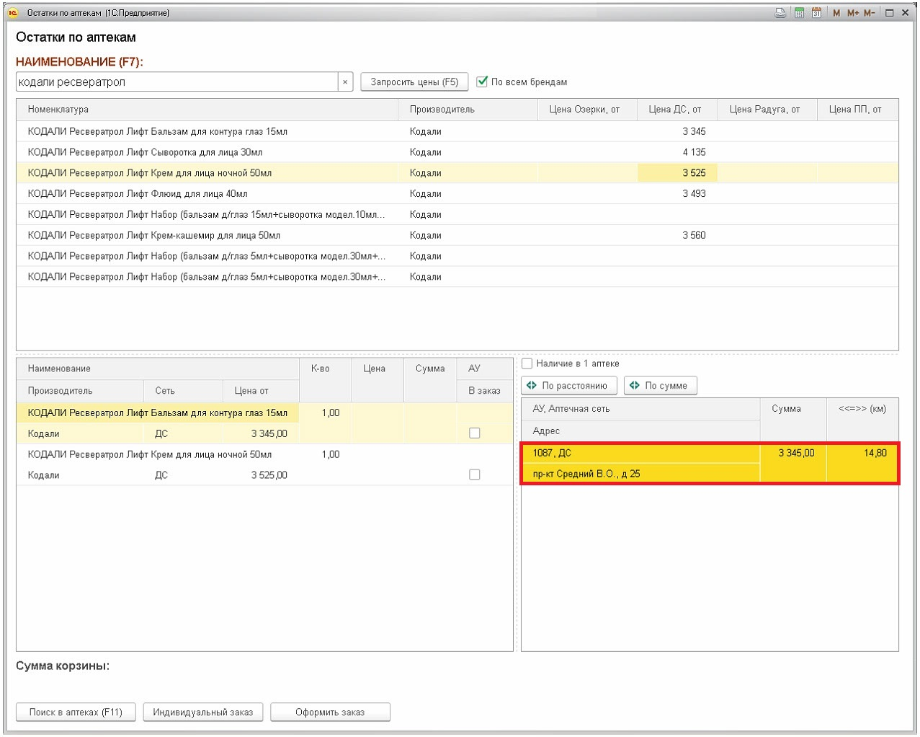
Task: Open the calendar icon in the title bar
Action: [816, 13]
